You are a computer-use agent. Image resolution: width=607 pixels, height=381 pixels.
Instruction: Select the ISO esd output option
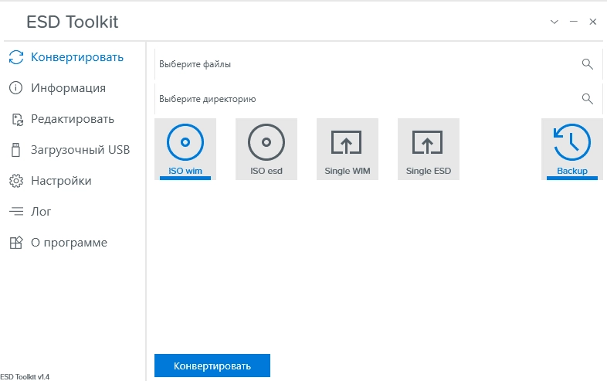pyautogui.click(x=266, y=149)
